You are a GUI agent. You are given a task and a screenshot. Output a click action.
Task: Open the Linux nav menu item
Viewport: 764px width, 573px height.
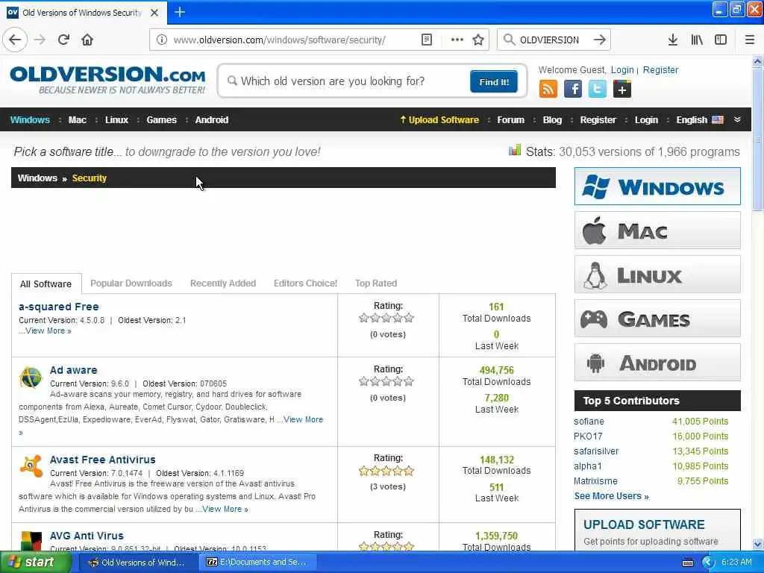pyautogui.click(x=117, y=120)
